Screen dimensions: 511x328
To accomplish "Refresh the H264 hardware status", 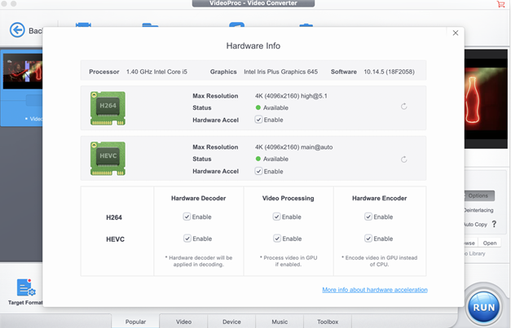I will pyautogui.click(x=404, y=107).
